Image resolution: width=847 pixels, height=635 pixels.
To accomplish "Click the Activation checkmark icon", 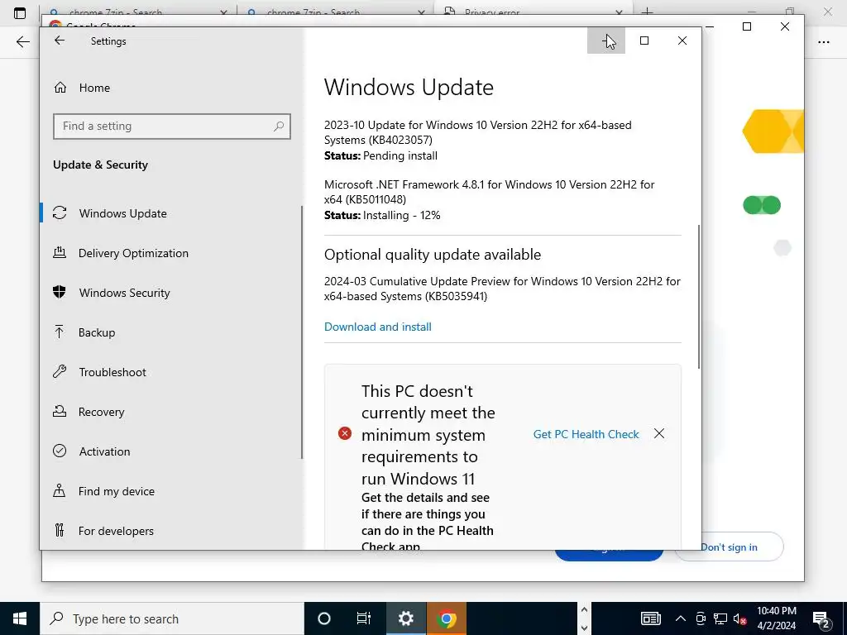I will 60,451.
